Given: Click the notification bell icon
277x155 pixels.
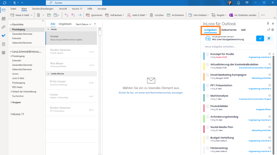Looking at the screenshot, I should tap(238, 3).
